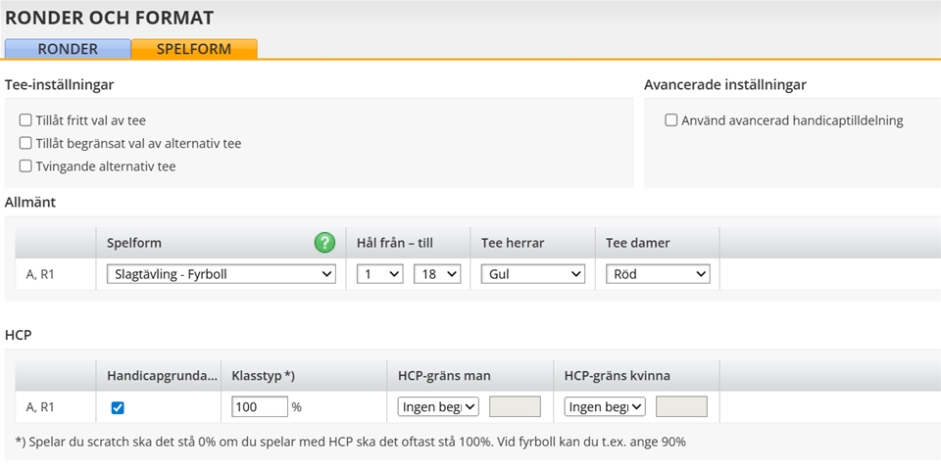Switch to the RONDER tab
The image size is (941, 468).
pyautogui.click(x=68, y=49)
